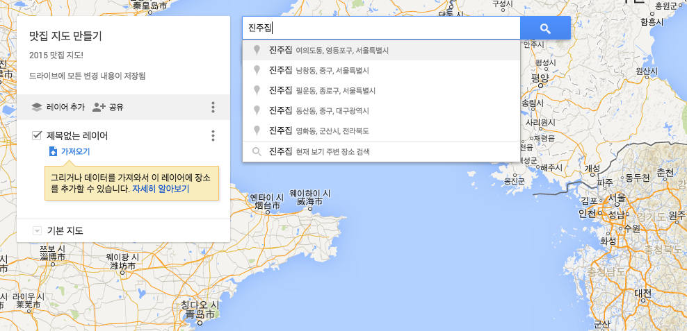Click the add-person share icon beside 공유
Image resolution: width=687 pixels, height=331 pixels.
pyautogui.click(x=99, y=107)
